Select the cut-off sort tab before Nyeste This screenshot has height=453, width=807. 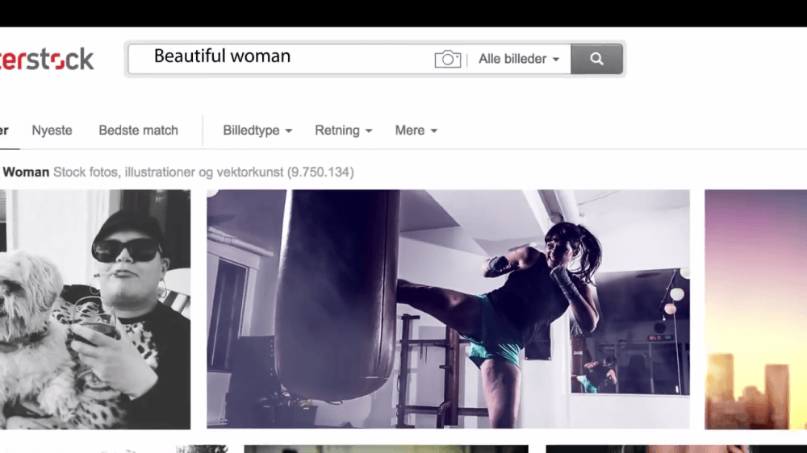pos(5,131)
